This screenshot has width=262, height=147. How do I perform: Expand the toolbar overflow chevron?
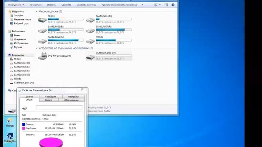tap(142, 5)
